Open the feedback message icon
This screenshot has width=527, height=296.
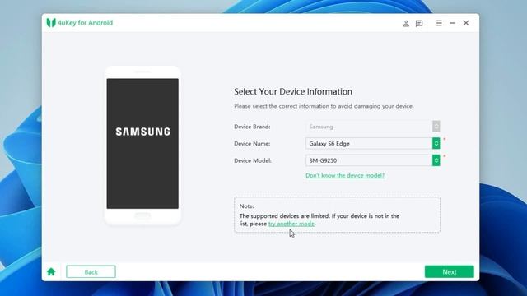pyautogui.click(x=419, y=23)
